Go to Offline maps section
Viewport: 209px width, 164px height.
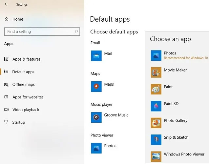pos(24,85)
